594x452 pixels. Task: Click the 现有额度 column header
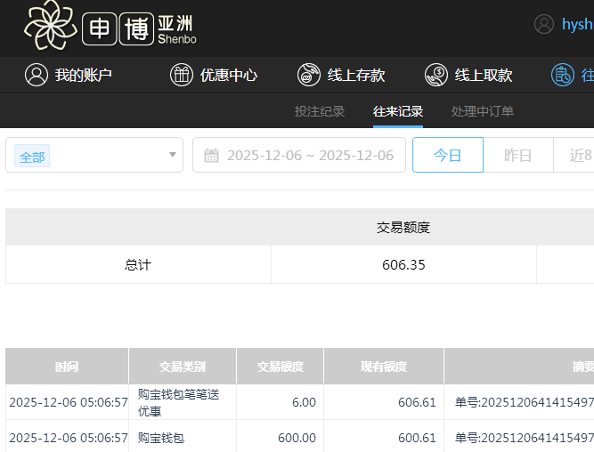pyautogui.click(x=384, y=366)
